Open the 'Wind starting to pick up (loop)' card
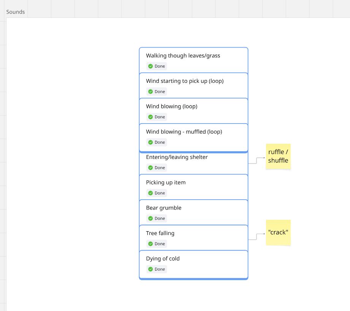The height and width of the screenshot is (311, 350). pos(193,86)
